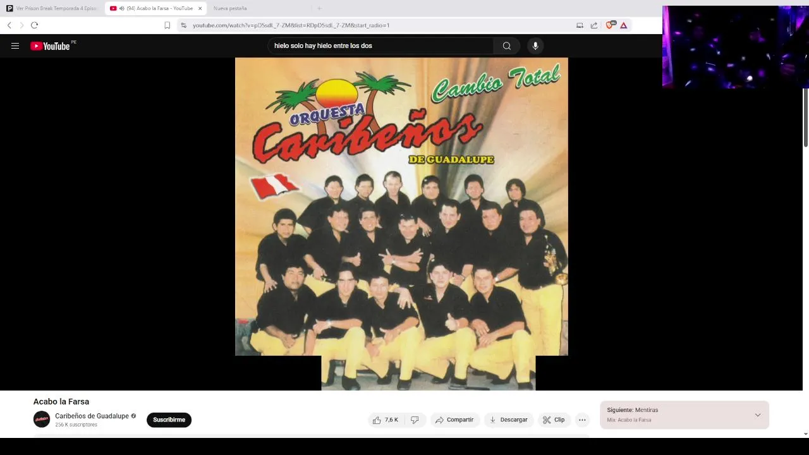Click the Mix: Acabo la Farsa label
The image size is (809, 455).
tap(629, 420)
